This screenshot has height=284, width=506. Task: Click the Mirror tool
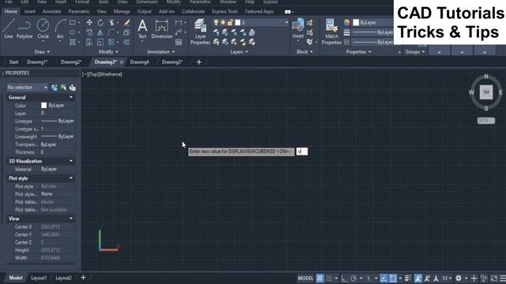pos(100,32)
